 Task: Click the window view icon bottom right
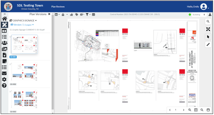tap(208, 110)
